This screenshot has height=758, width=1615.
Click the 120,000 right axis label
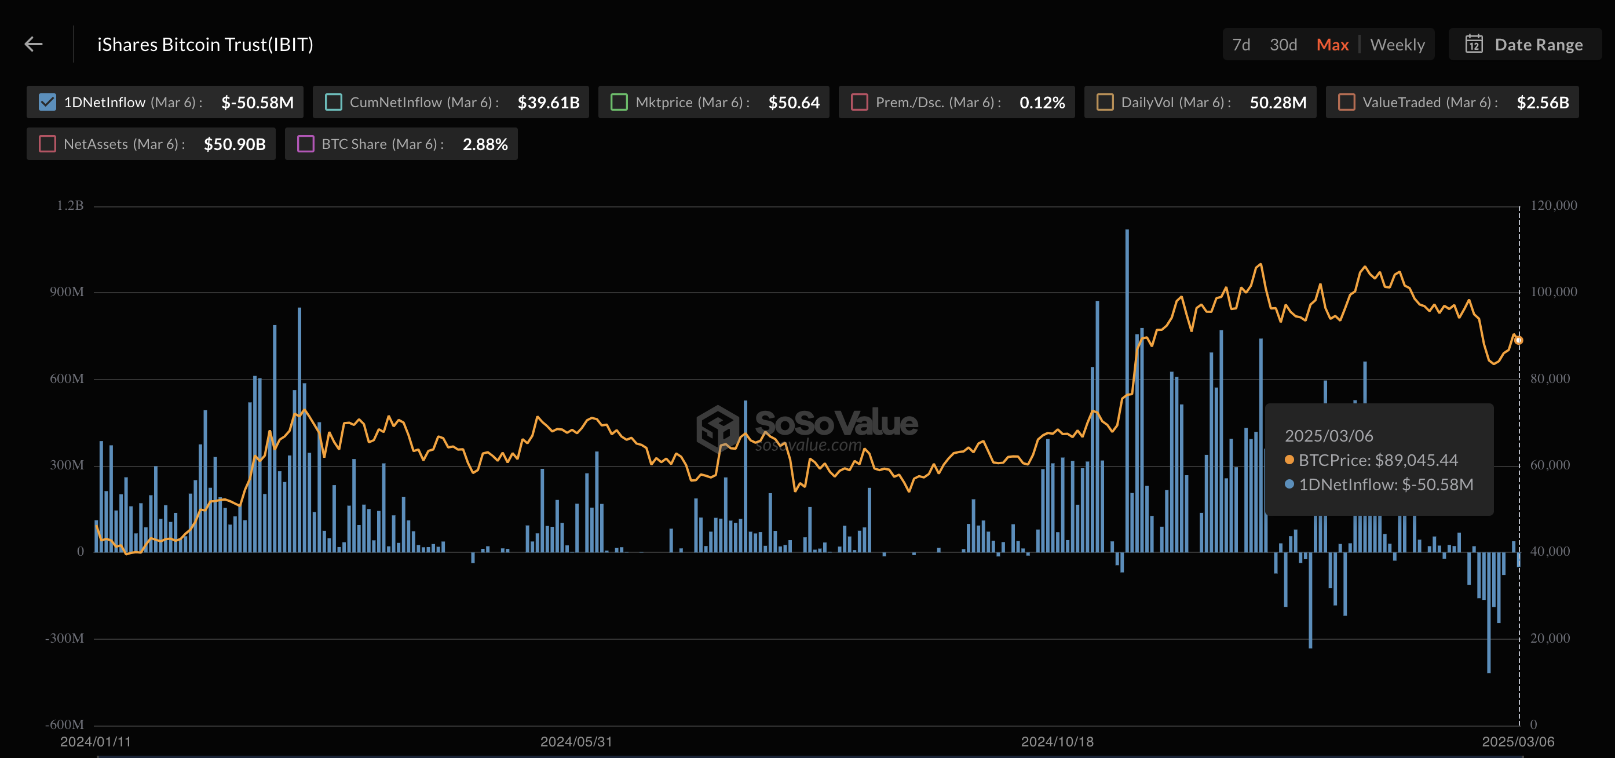tap(1554, 206)
